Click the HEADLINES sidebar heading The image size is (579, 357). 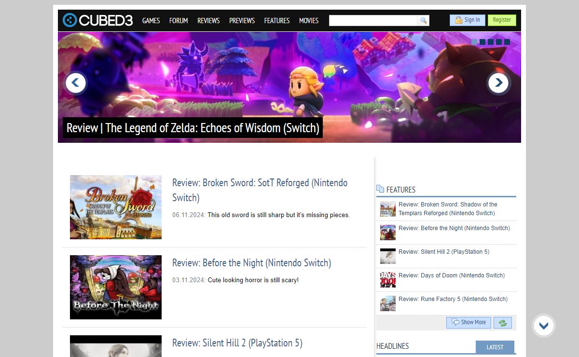click(x=392, y=346)
